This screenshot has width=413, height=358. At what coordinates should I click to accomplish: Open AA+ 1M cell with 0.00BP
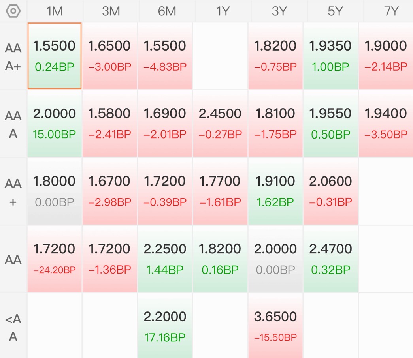click(55, 191)
